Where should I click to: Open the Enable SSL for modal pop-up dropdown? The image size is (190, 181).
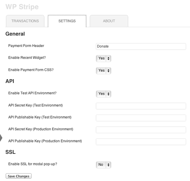point(104,165)
